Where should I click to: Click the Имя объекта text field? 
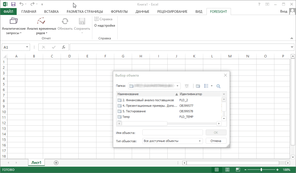[x=172, y=133]
